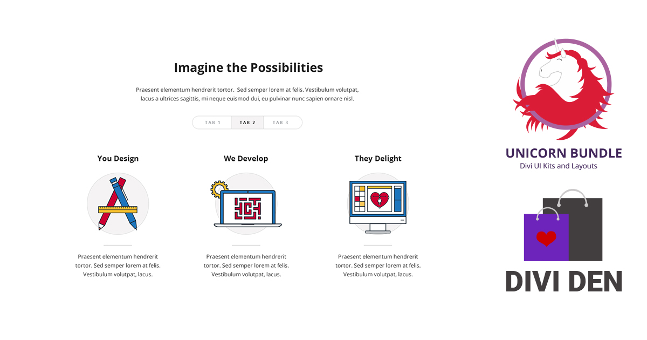647x340 pixels.
Task: Click the Imagine the Possibilities heading
Action: tap(248, 67)
